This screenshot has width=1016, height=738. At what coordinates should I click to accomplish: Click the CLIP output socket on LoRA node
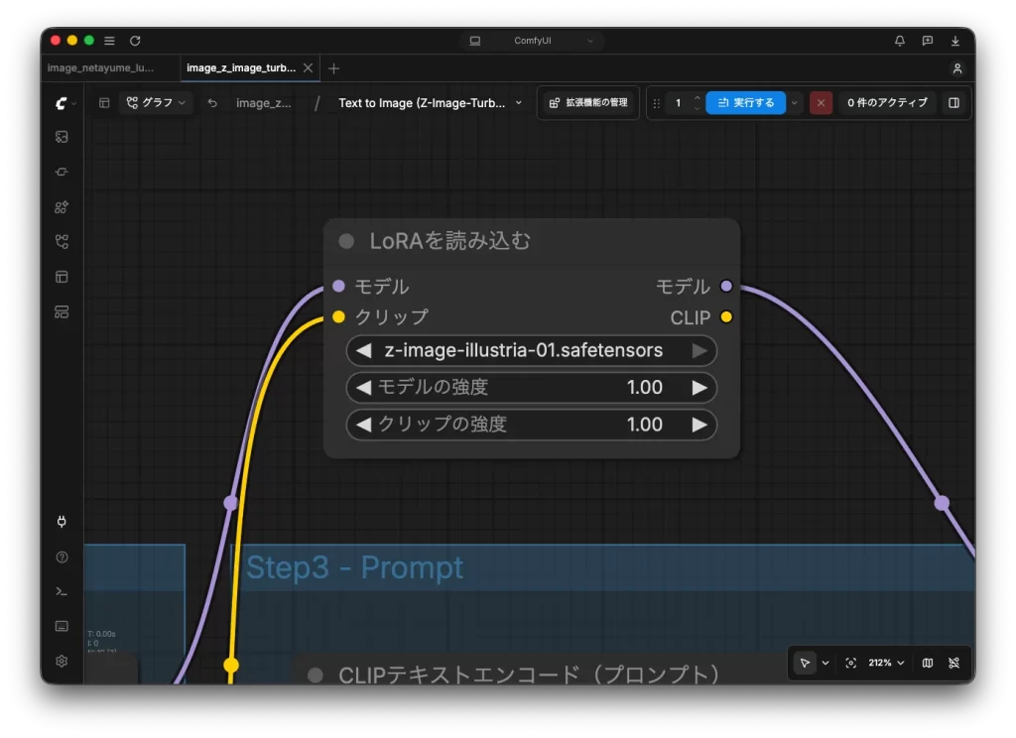coord(726,316)
